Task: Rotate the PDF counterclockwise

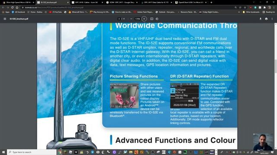Action: click(x=157, y=19)
